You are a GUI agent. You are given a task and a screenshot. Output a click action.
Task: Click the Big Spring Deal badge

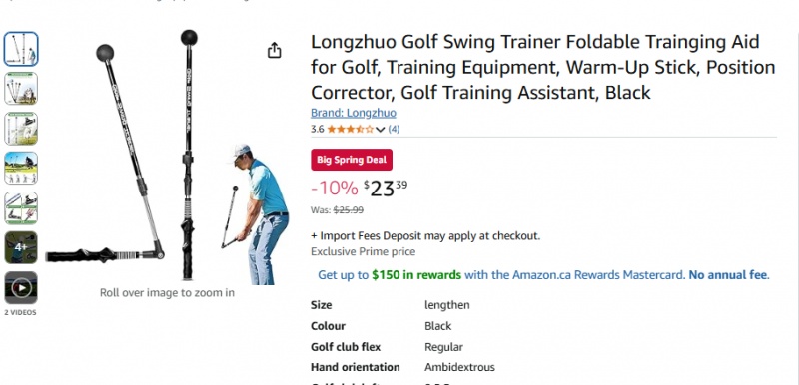point(352,160)
